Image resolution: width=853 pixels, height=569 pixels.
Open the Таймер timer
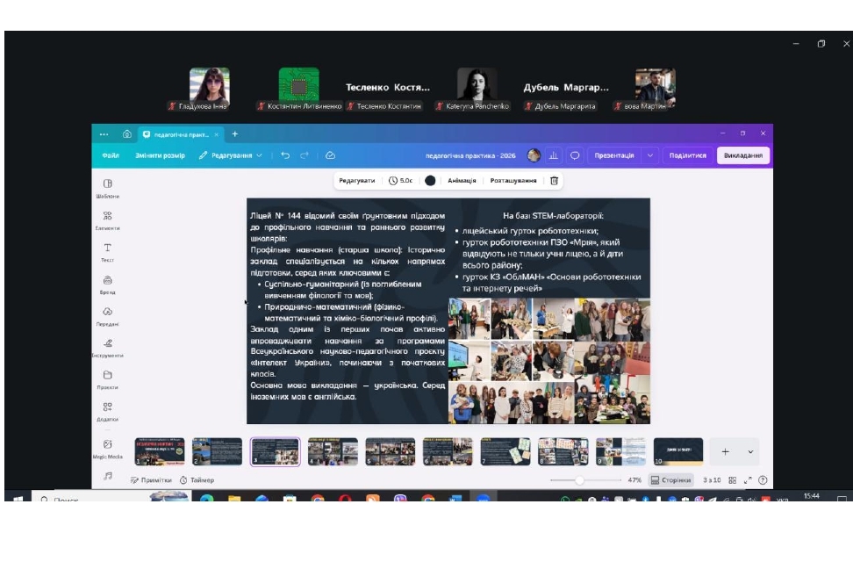pos(197,479)
